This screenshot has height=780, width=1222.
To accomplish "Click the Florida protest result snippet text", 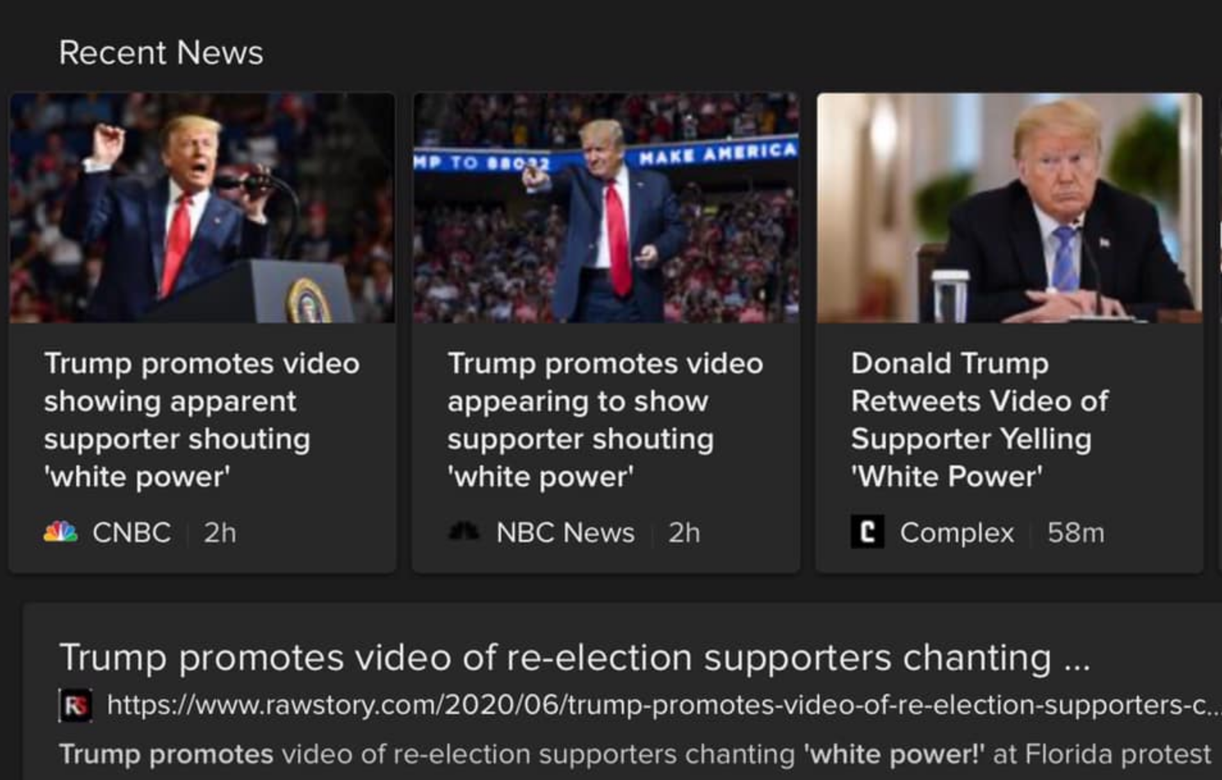I will click(635, 754).
